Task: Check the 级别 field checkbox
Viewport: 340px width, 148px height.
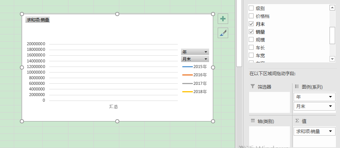Action: [x=251, y=8]
